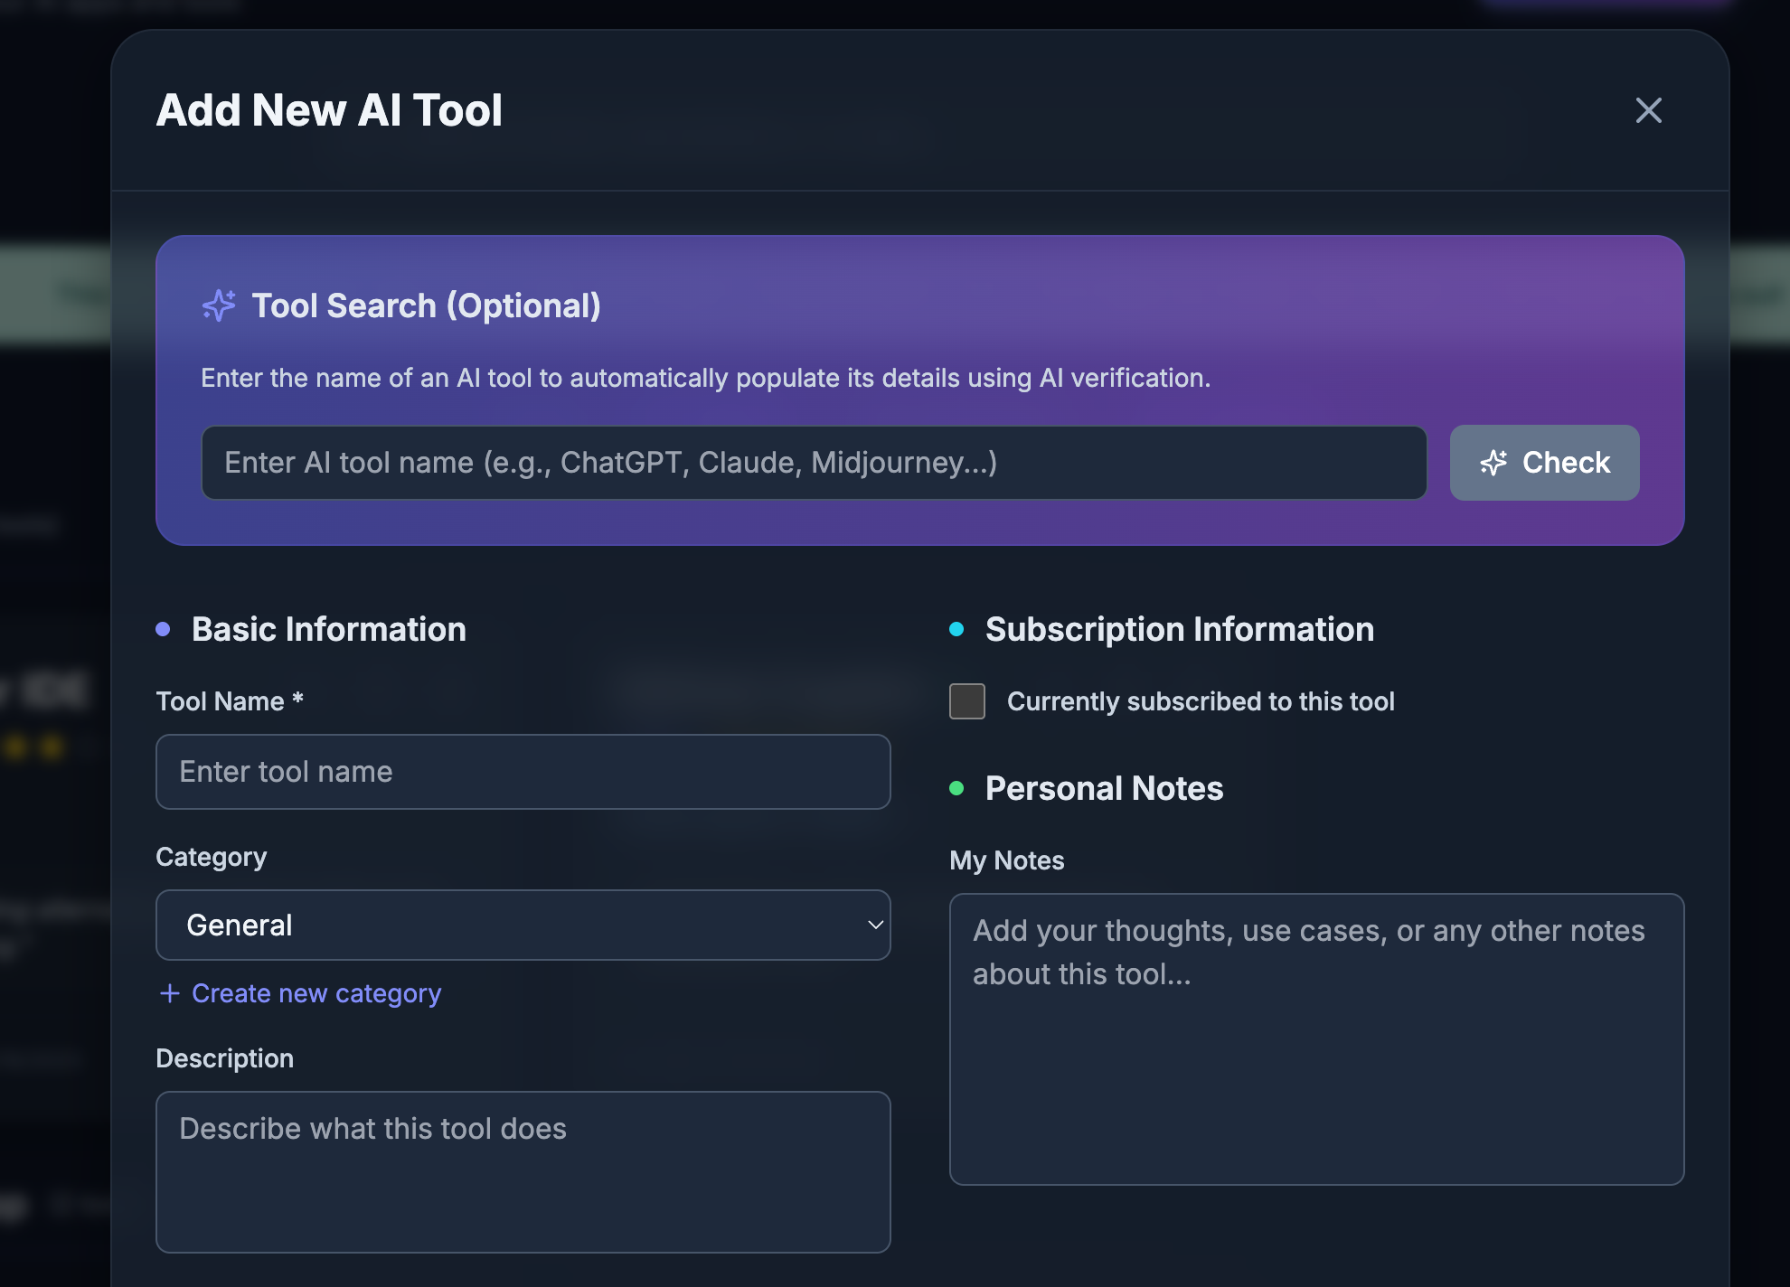Screen dimensions: 1790x1287
Task: Uncheck the subscription checkbox under Subscription Information
Action: (x=966, y=701)
